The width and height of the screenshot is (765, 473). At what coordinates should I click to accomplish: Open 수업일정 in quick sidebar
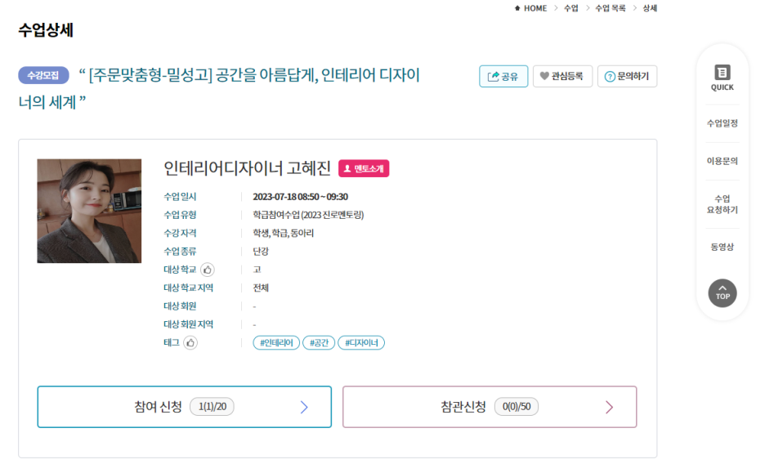722,123
